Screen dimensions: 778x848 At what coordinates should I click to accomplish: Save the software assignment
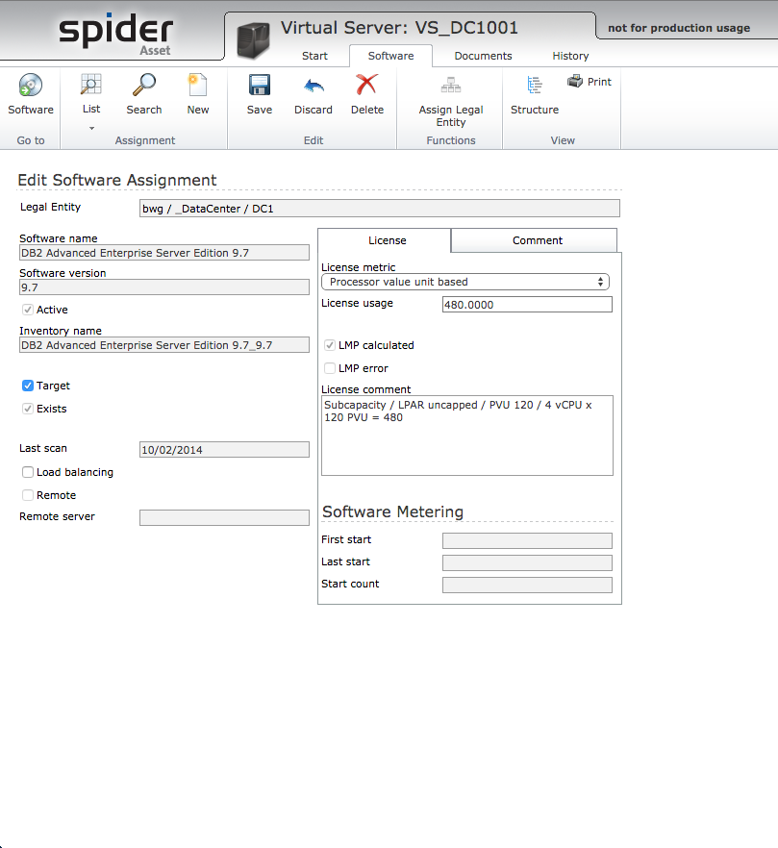coord(260,87)
